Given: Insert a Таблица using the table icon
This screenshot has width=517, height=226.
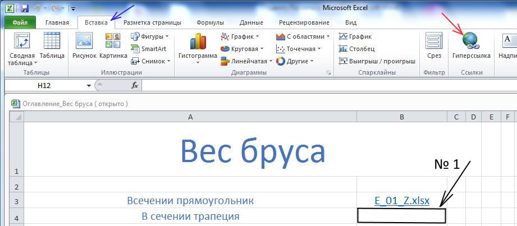Looking at the screenshot, I should point(52,41).
